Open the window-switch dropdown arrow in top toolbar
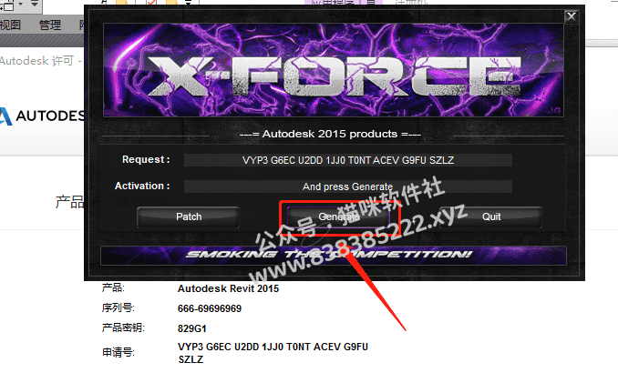The height and width of the screenshot is (383, 618). [20, 5]
